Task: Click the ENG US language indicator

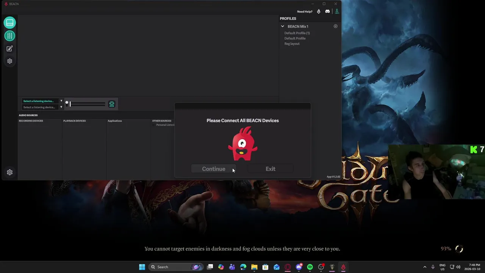Action: [x=443, y=267]
